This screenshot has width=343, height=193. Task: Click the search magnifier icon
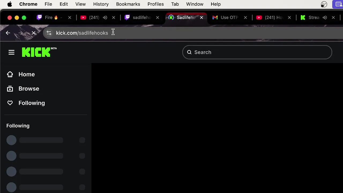click(x=189, y=52)
